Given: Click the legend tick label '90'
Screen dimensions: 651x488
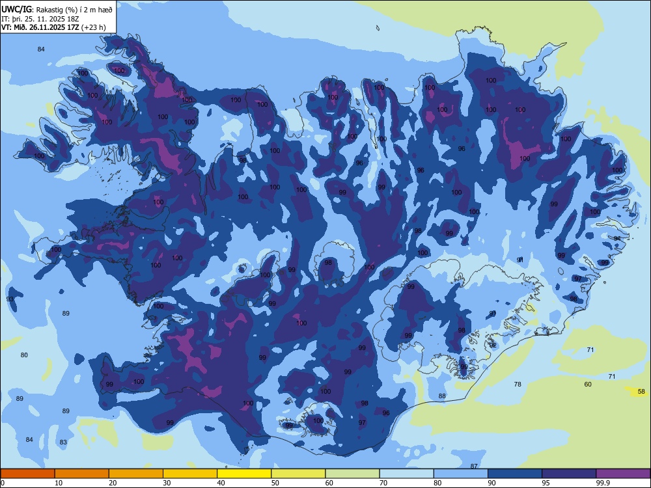Looking at the screenshot, I should pos(492,483).
